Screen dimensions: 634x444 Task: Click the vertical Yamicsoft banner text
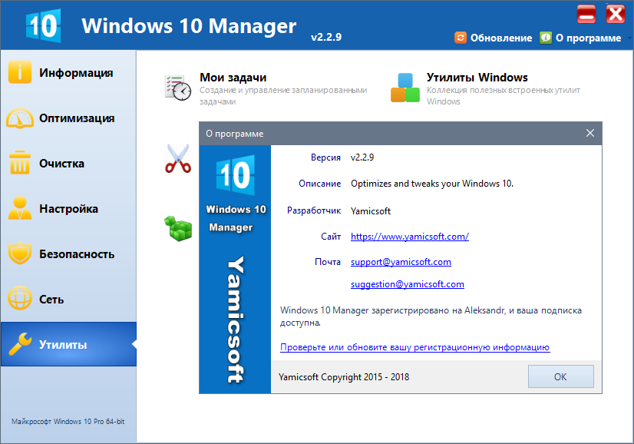pos(236,319)
